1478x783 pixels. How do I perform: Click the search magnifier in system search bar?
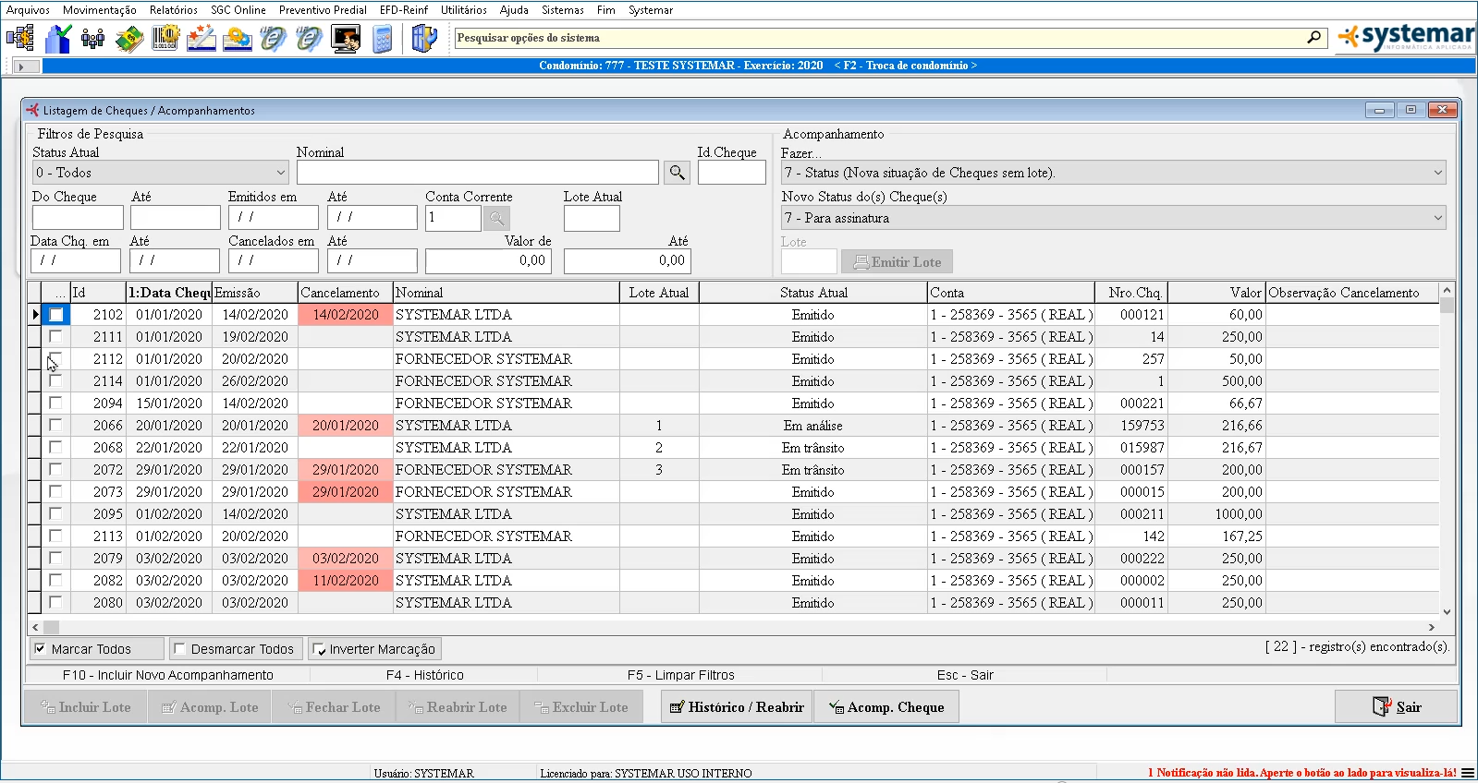coord(1313,38)
